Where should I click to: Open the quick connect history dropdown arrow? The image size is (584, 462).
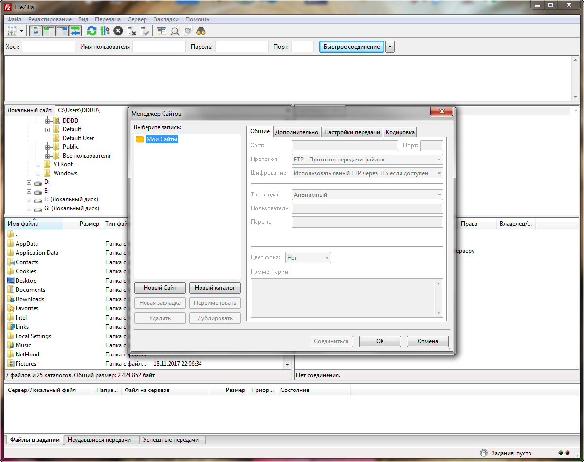390,47
